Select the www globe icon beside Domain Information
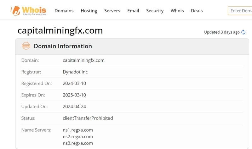252x149 pixels. [x=26, y=46]
